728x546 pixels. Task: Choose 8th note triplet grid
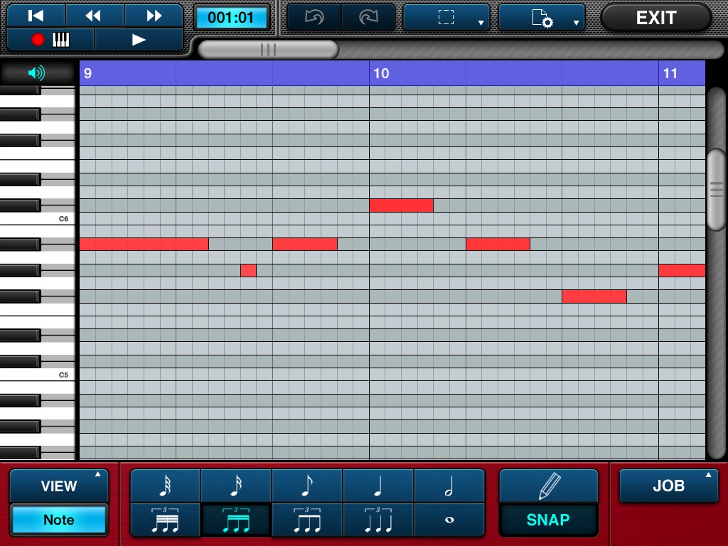tap(307, 520)
